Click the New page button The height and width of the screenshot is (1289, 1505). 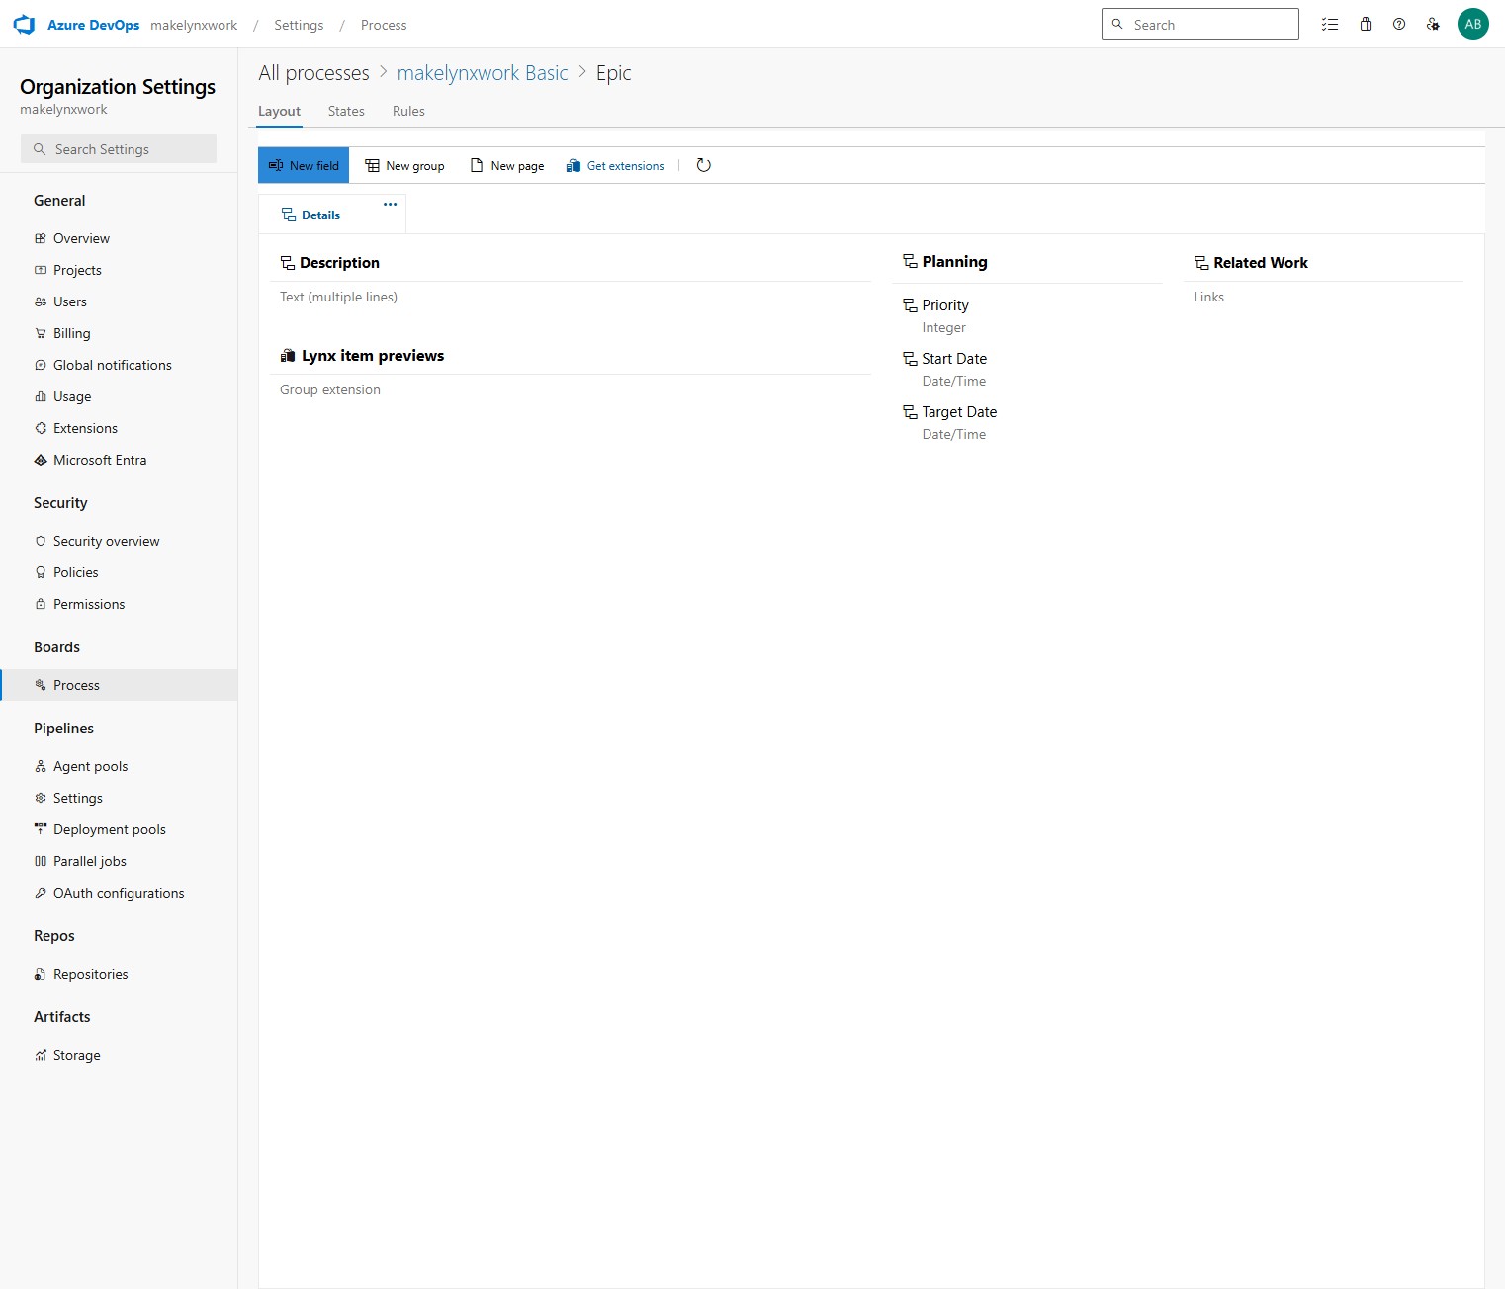tap(507, 165)
